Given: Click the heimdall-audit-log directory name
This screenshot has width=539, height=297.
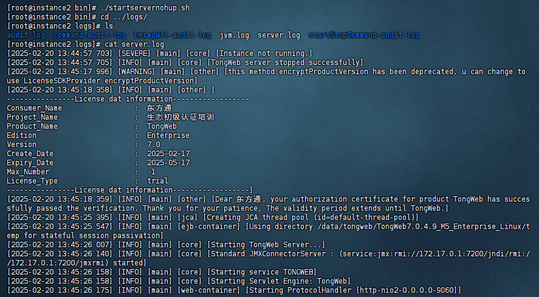Looking at the screenshot, I should coord(173,35).
